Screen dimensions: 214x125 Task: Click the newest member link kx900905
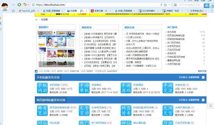pos(112,71)
